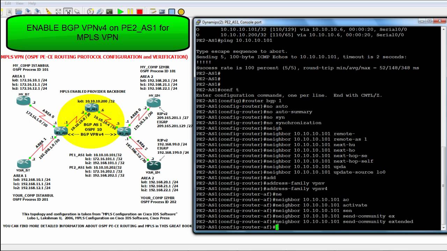This screenshot has height=251, width=447.
Task: Select the PE2_AS1 router in topology
Action: coord(124,131)
